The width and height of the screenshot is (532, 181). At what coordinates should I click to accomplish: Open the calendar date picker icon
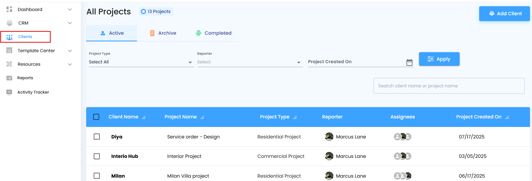409,62
